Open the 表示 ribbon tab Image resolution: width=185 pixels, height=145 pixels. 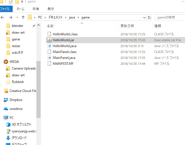pos(51,9)
